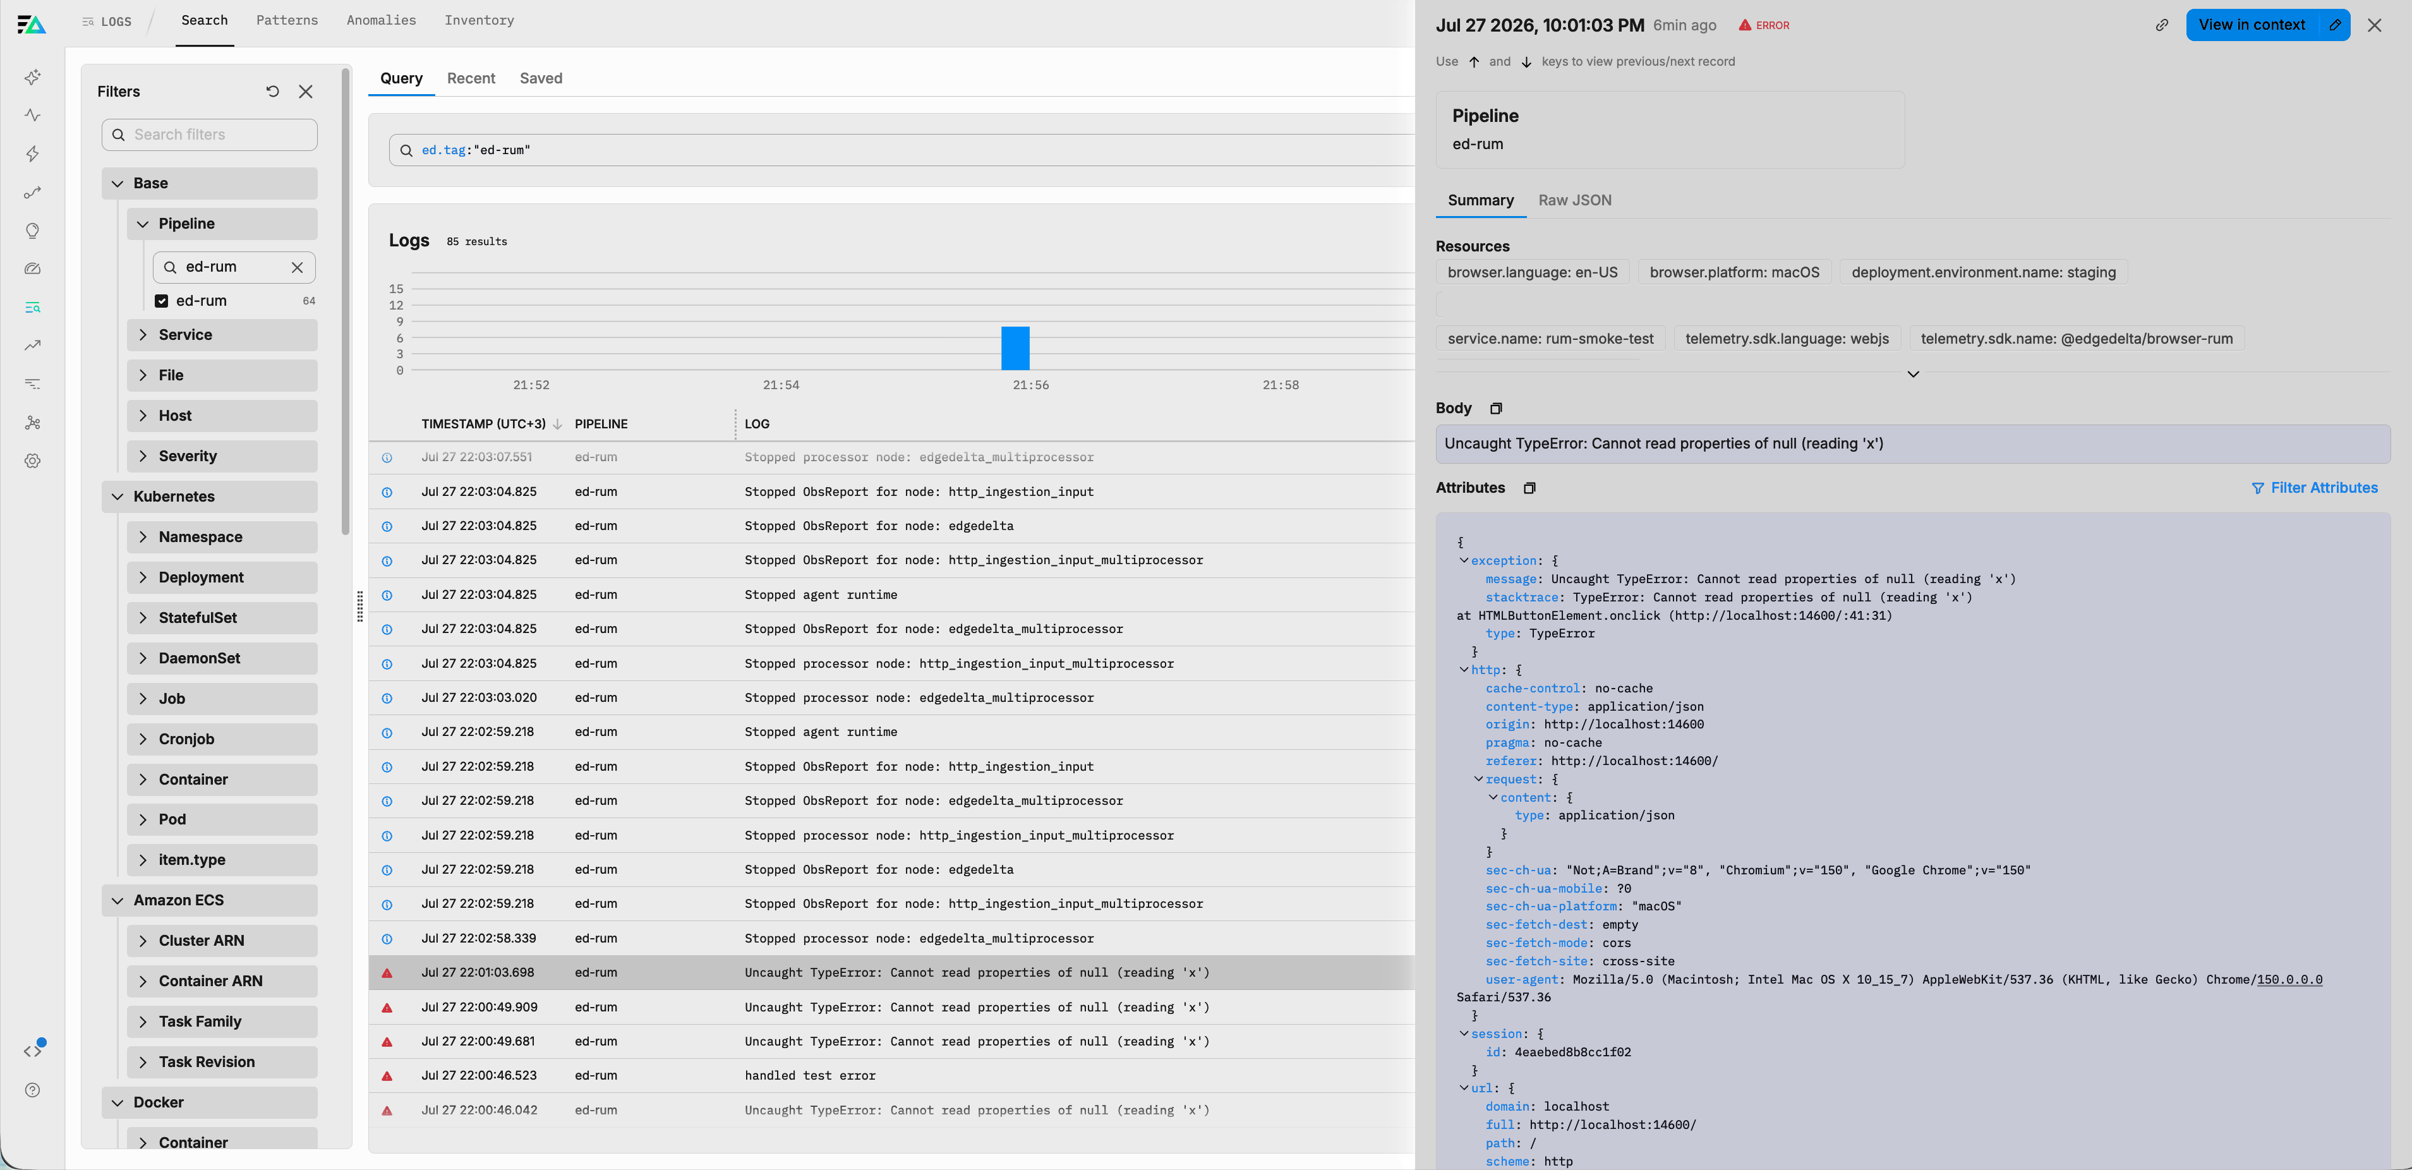
Task: Click the LOGS breadcrumb label
Action: tap(116, 21)
